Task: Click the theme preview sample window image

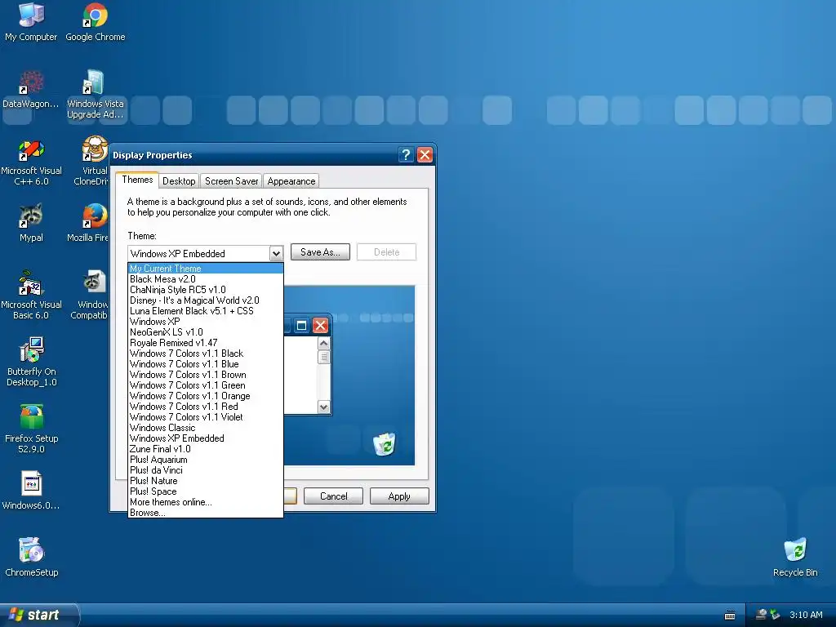Action: 308,365
